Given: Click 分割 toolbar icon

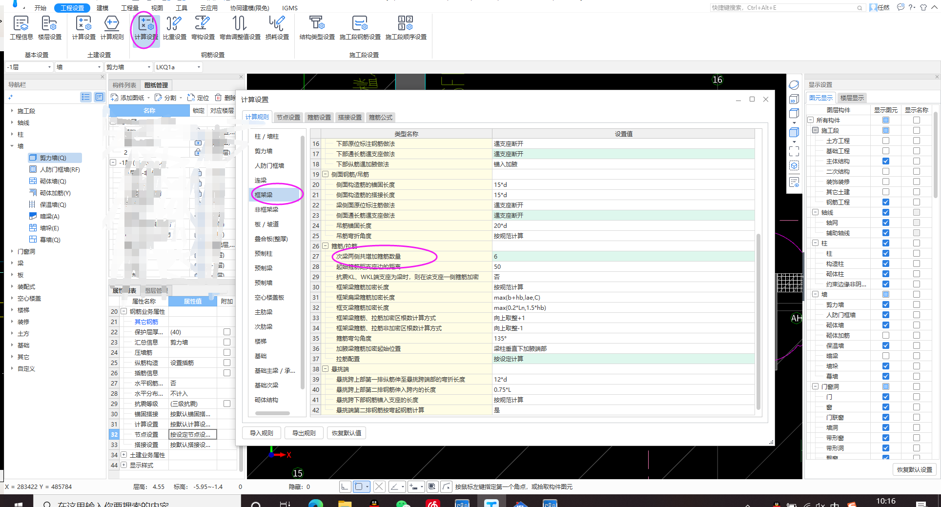Looking at the screenshot, I should point(165,98).
